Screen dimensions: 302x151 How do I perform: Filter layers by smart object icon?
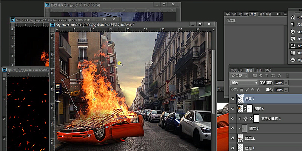tap(279, 76)
